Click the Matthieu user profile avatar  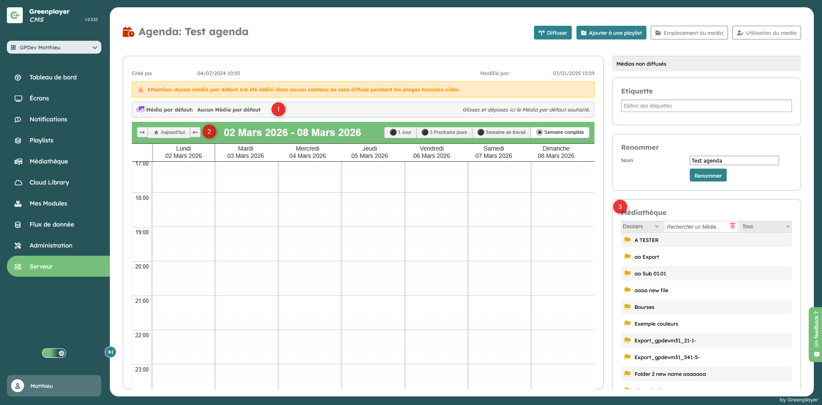tap(18, 386)
